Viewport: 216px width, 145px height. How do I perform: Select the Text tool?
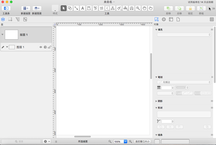pos(83,8)
